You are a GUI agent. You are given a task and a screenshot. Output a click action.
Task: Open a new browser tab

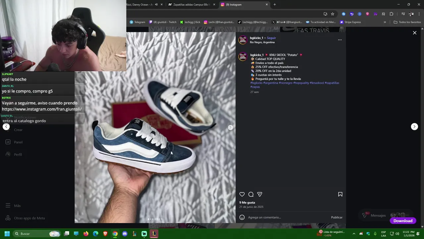tap(275, 5)
